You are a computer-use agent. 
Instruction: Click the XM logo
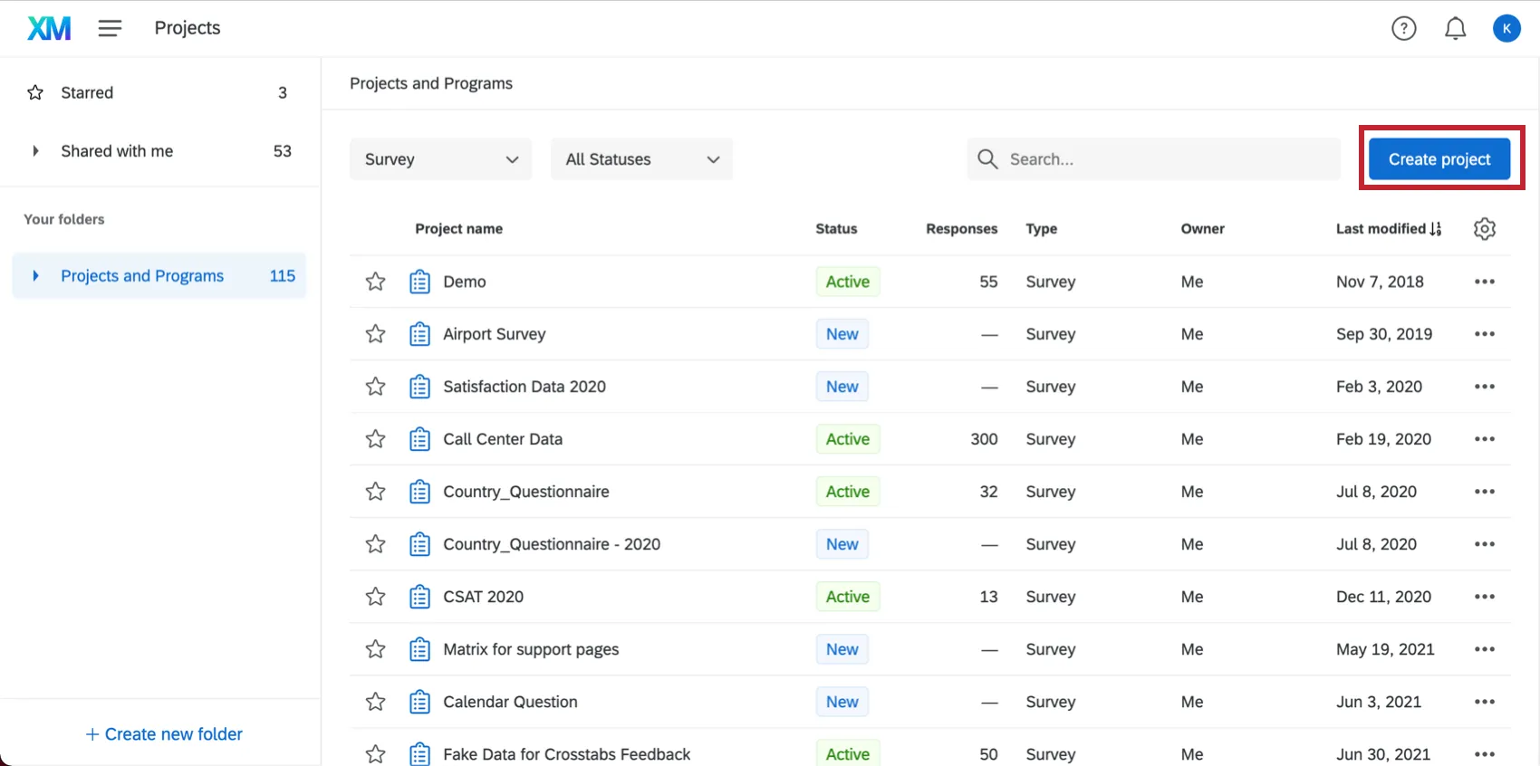click(x=49, y=28)
